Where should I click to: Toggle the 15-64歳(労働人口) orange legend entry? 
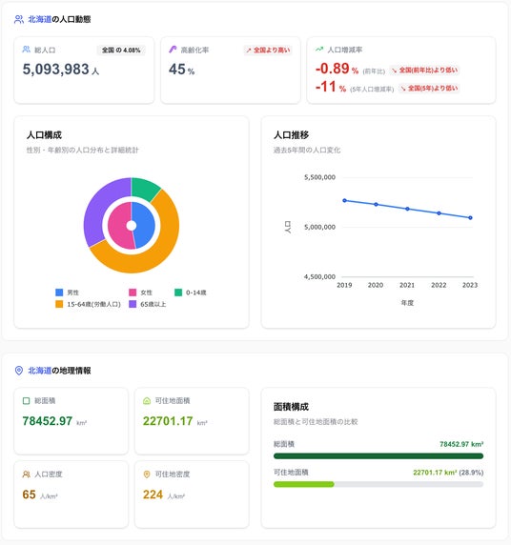88,304
